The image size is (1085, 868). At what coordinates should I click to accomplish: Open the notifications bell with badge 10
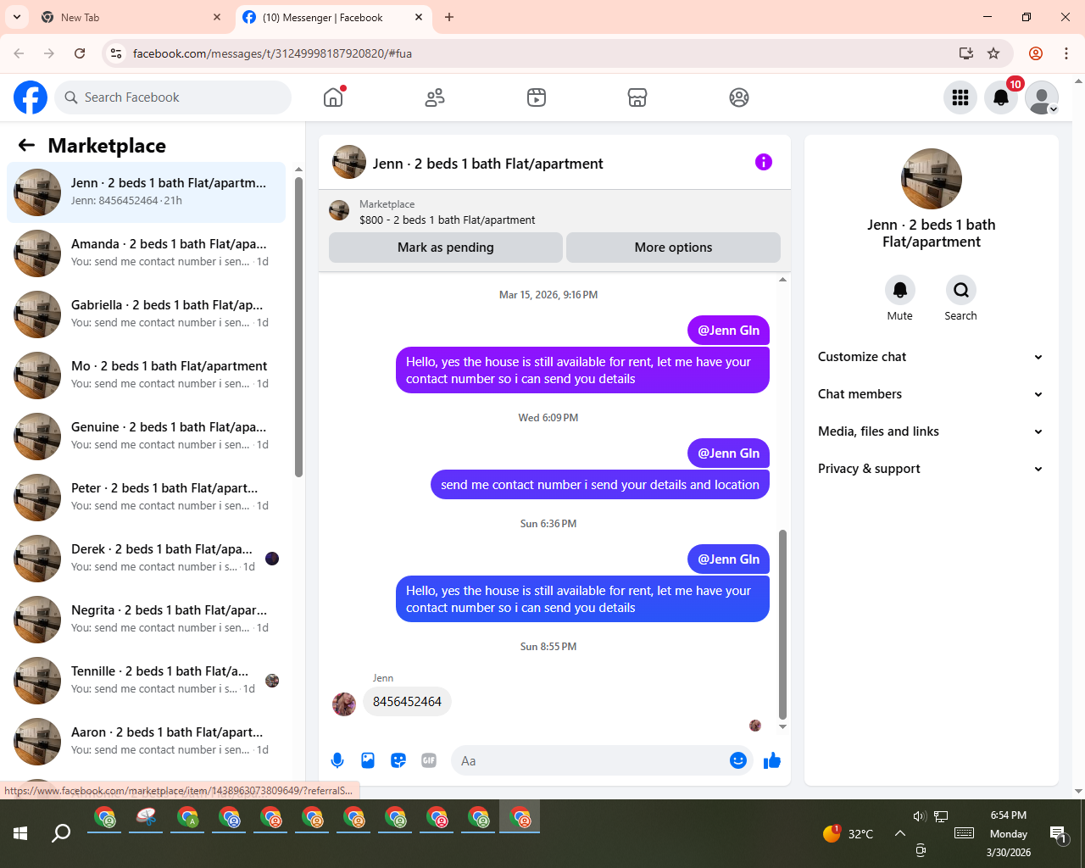1001,97
